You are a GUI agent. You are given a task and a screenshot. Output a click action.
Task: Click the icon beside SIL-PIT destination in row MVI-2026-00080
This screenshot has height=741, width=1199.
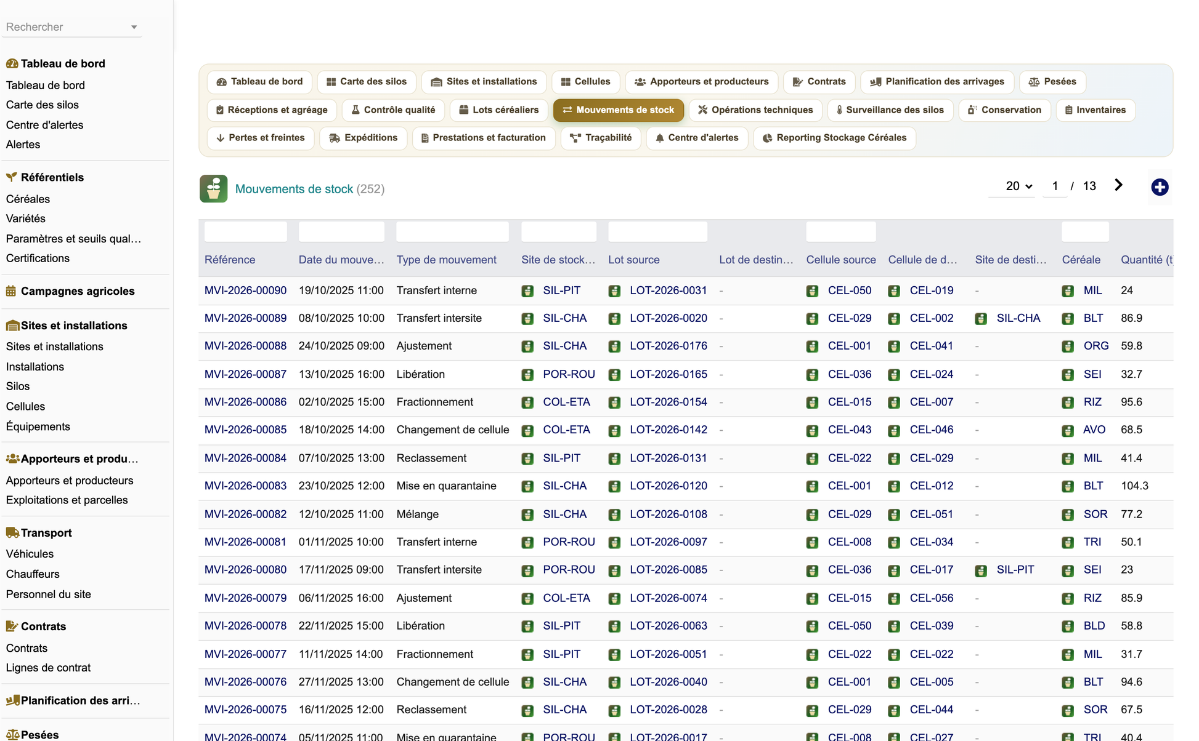click(981, 571)
